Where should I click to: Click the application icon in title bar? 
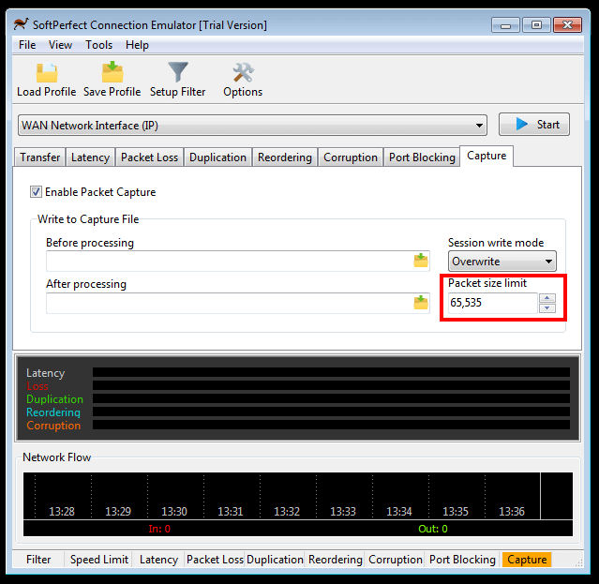coord(20,24)
